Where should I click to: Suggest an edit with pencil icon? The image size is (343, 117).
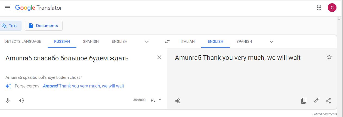[316, 101]
